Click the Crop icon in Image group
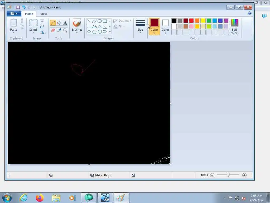The image size is (270, 203). point(42,21)
